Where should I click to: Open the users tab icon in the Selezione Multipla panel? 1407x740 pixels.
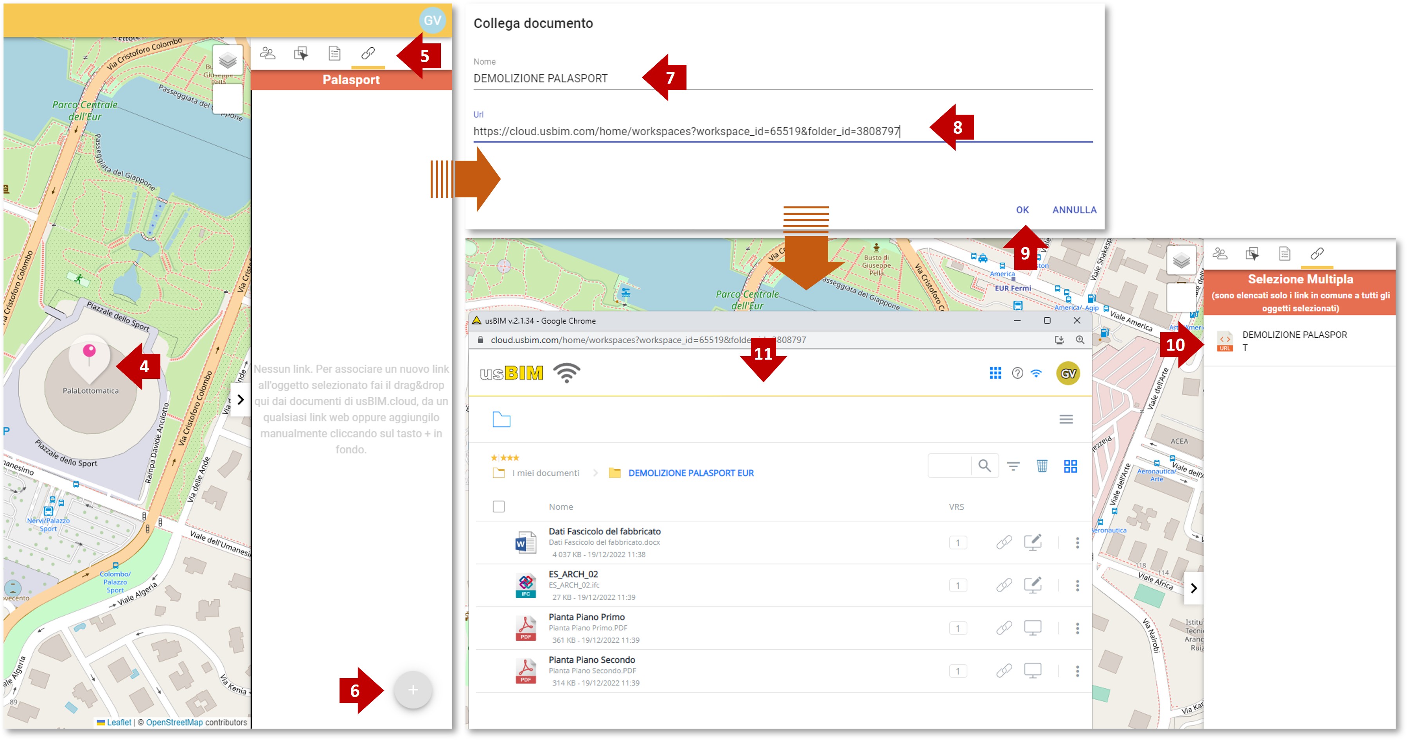coord(1220,254)
